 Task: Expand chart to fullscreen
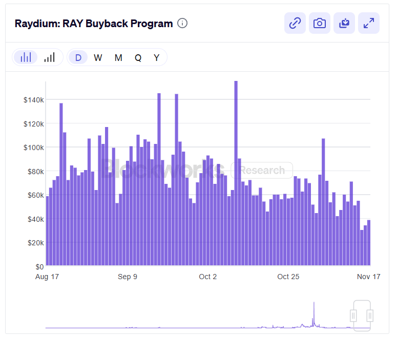point(369,24)
